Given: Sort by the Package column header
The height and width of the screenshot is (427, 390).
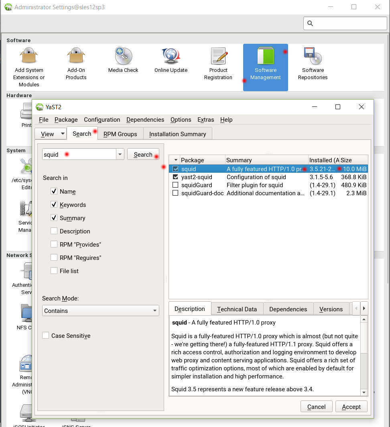Looking at the screenshot, I should click(202, 160).
